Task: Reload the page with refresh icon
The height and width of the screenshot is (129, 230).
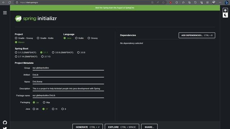Action: [x=10, y=3]
